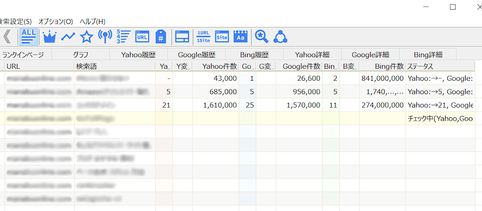Click the 5-4-3 numbered list icon

point(123,37)
